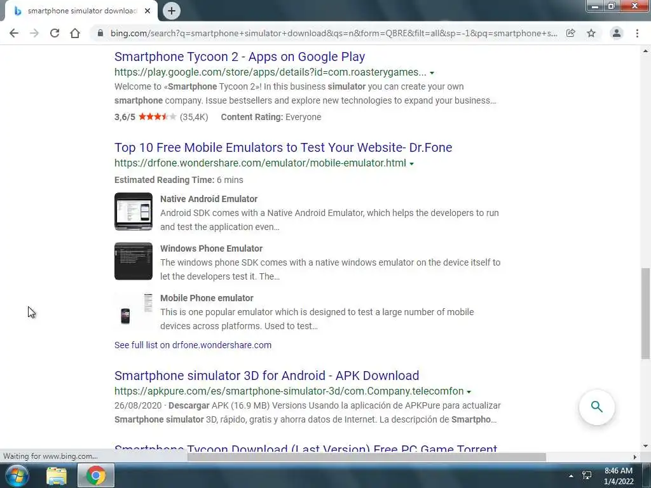The width and height of the screenshot is (651, 488).
Task: Follow See full list on drfone.wondershare.com
Action: tap(193, 345)
